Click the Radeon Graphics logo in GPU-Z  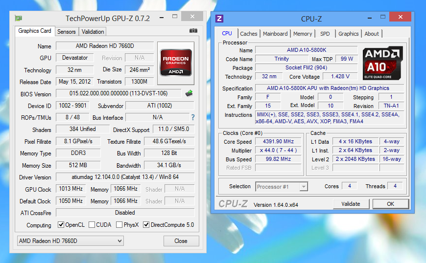tap(176, 63)
